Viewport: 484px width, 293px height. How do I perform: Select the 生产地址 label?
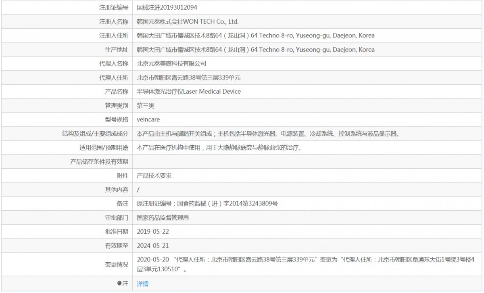[117, 50]
